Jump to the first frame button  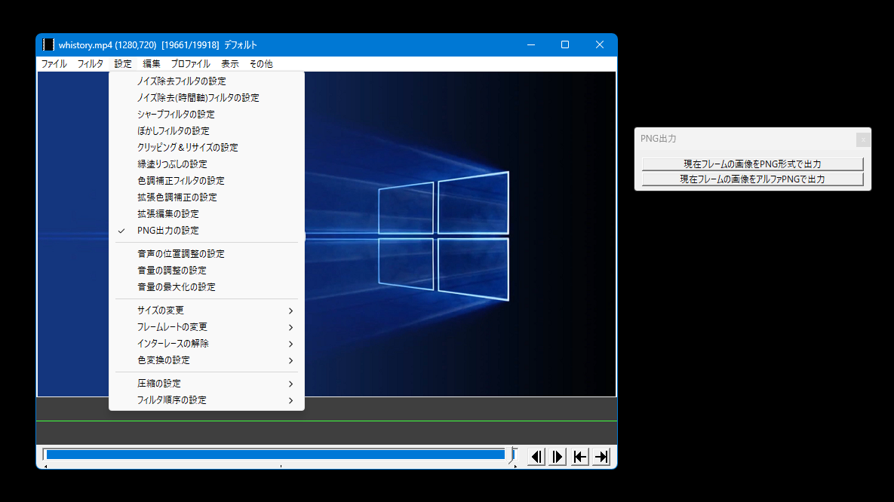580,457
